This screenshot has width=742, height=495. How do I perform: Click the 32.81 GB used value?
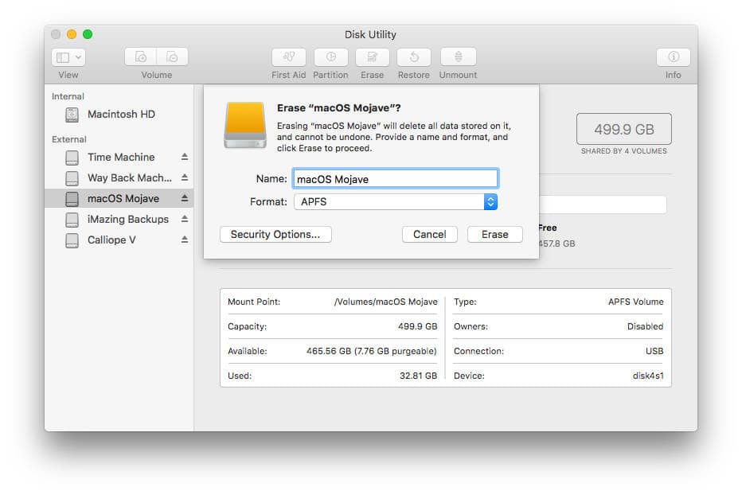coord(418,376)
